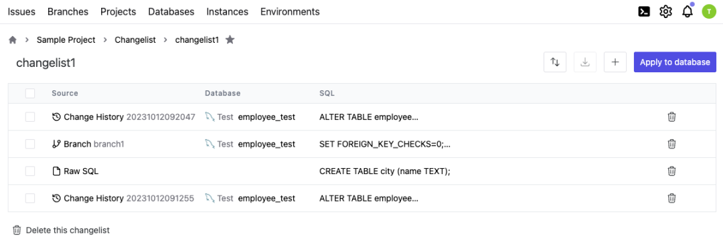Image resolution: width=723 pixels, height=241 pixels.
Task: Go to Changelist breadcrumb
Action: pyautogui.click(x=135, y=40)
